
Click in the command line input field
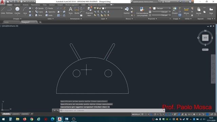pos(112,110)
